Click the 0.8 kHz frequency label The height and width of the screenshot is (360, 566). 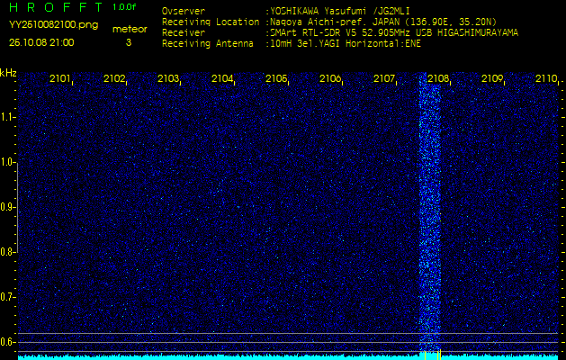coord(6,252)
